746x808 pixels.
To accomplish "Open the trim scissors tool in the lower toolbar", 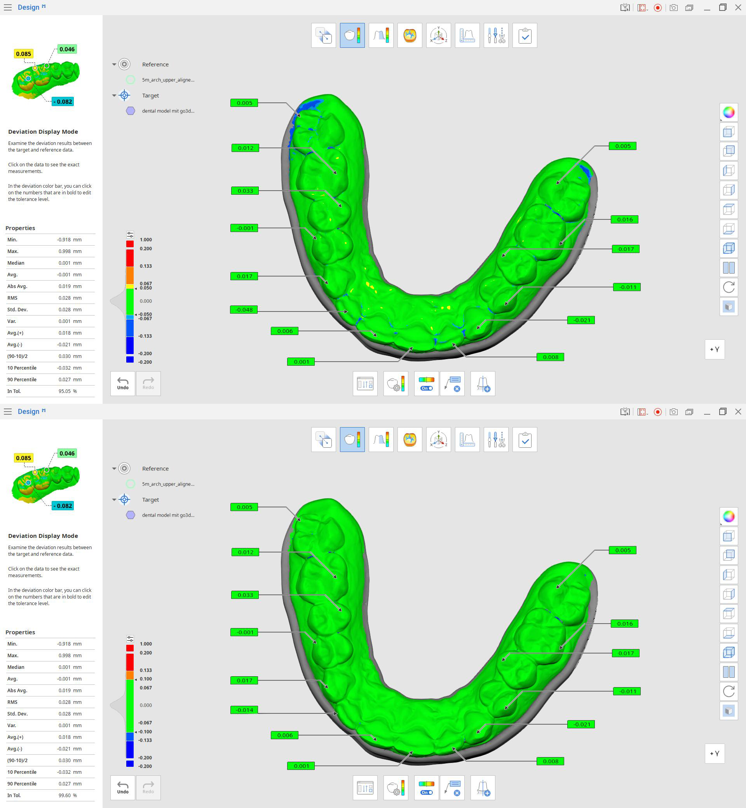I will coord(496,440).
